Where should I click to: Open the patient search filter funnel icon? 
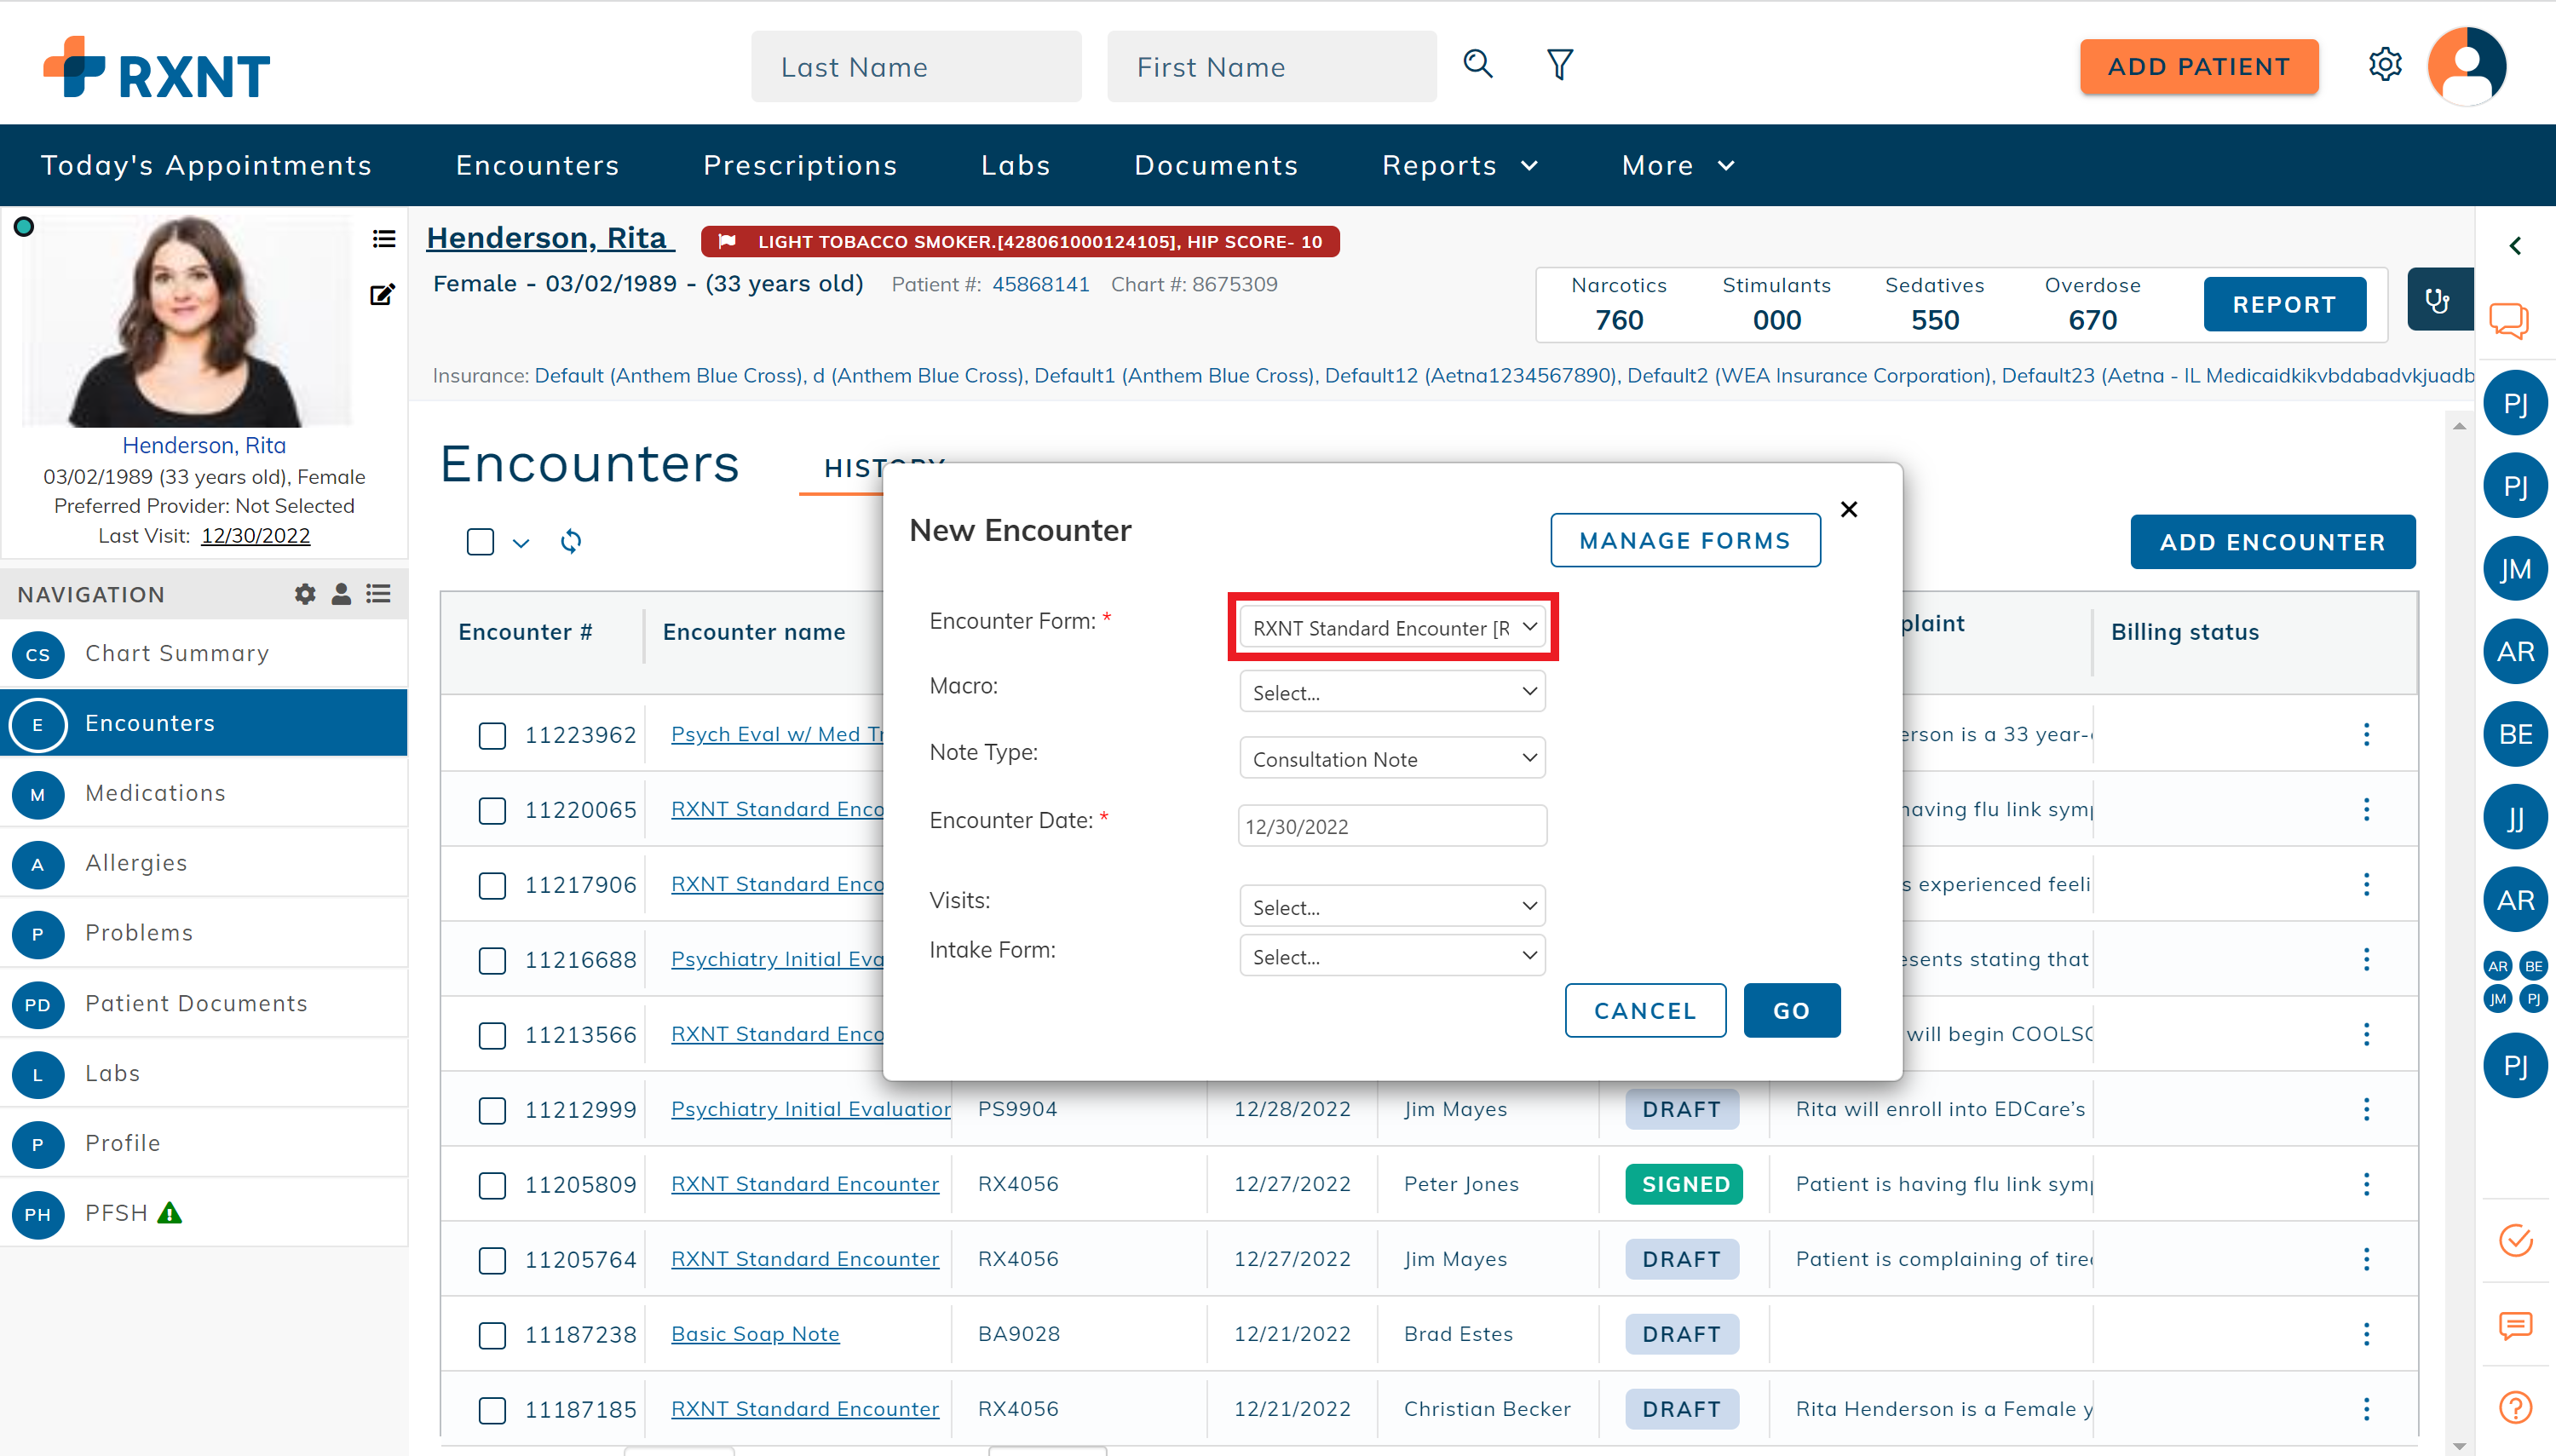click(1559, 65)
